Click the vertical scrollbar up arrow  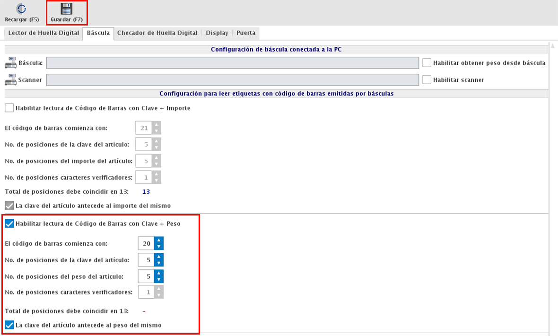552,46
